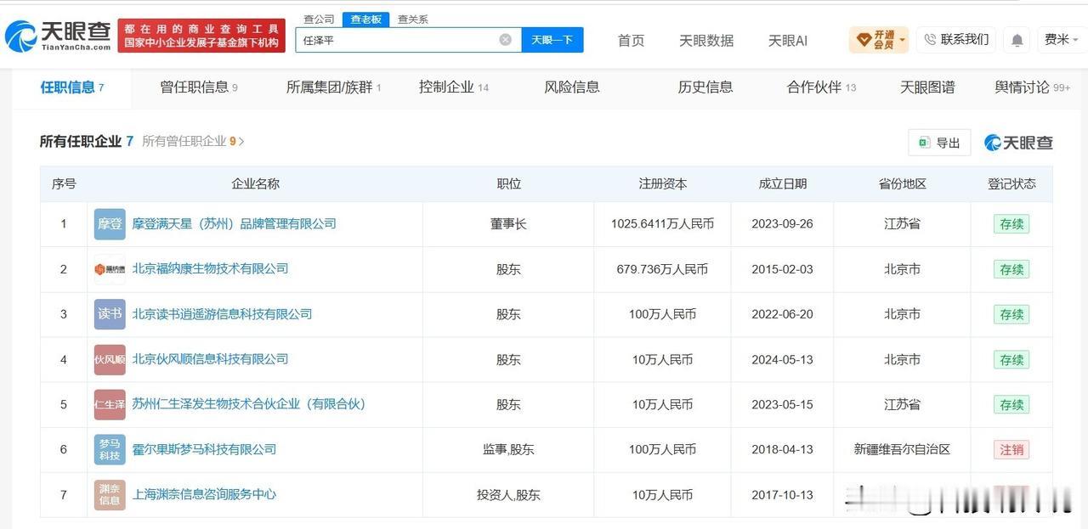Viewport: 1088px width, 529px height.
Task: Click the 董事长 position cell
Action: point(508,224)
